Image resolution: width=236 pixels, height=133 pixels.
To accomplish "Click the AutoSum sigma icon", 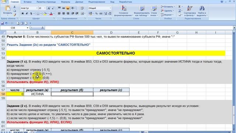I will click(x=180, y=7).
